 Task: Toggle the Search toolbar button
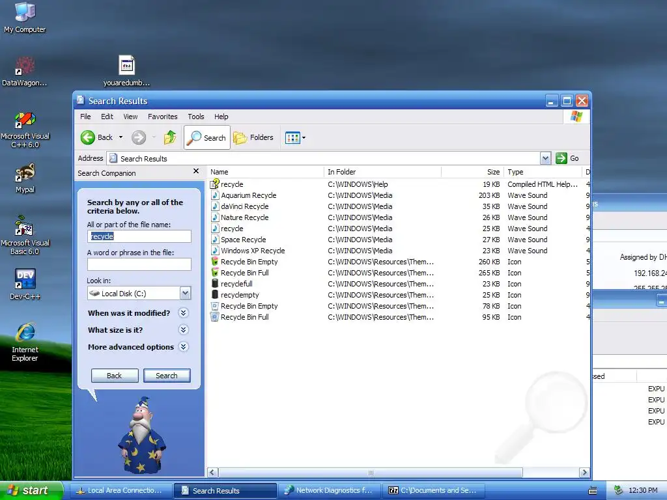pos(207,137)
